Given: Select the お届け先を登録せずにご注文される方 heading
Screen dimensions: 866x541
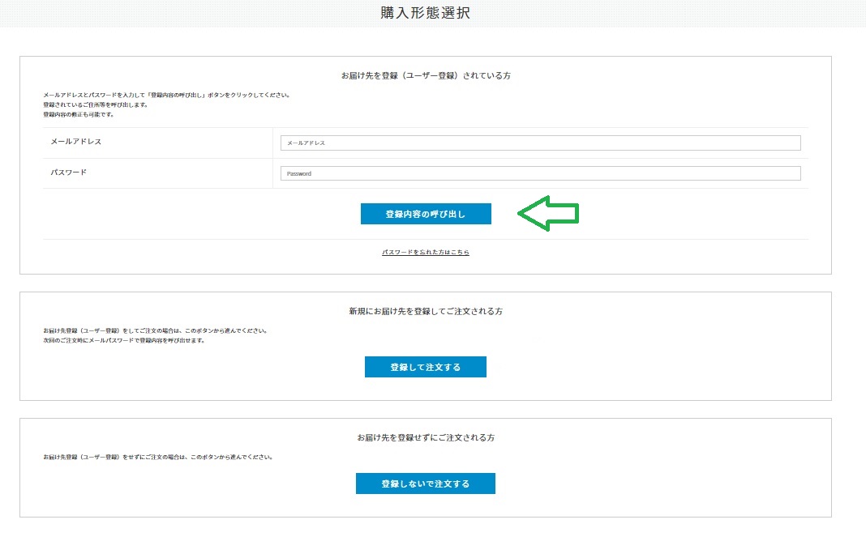Looking at the screenshot, I should pos(426,437).
